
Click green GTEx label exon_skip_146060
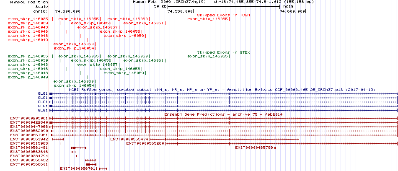click(128, 56)
